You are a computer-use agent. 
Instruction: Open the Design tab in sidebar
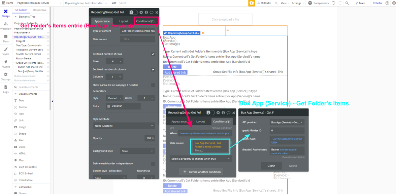[6, 13]
